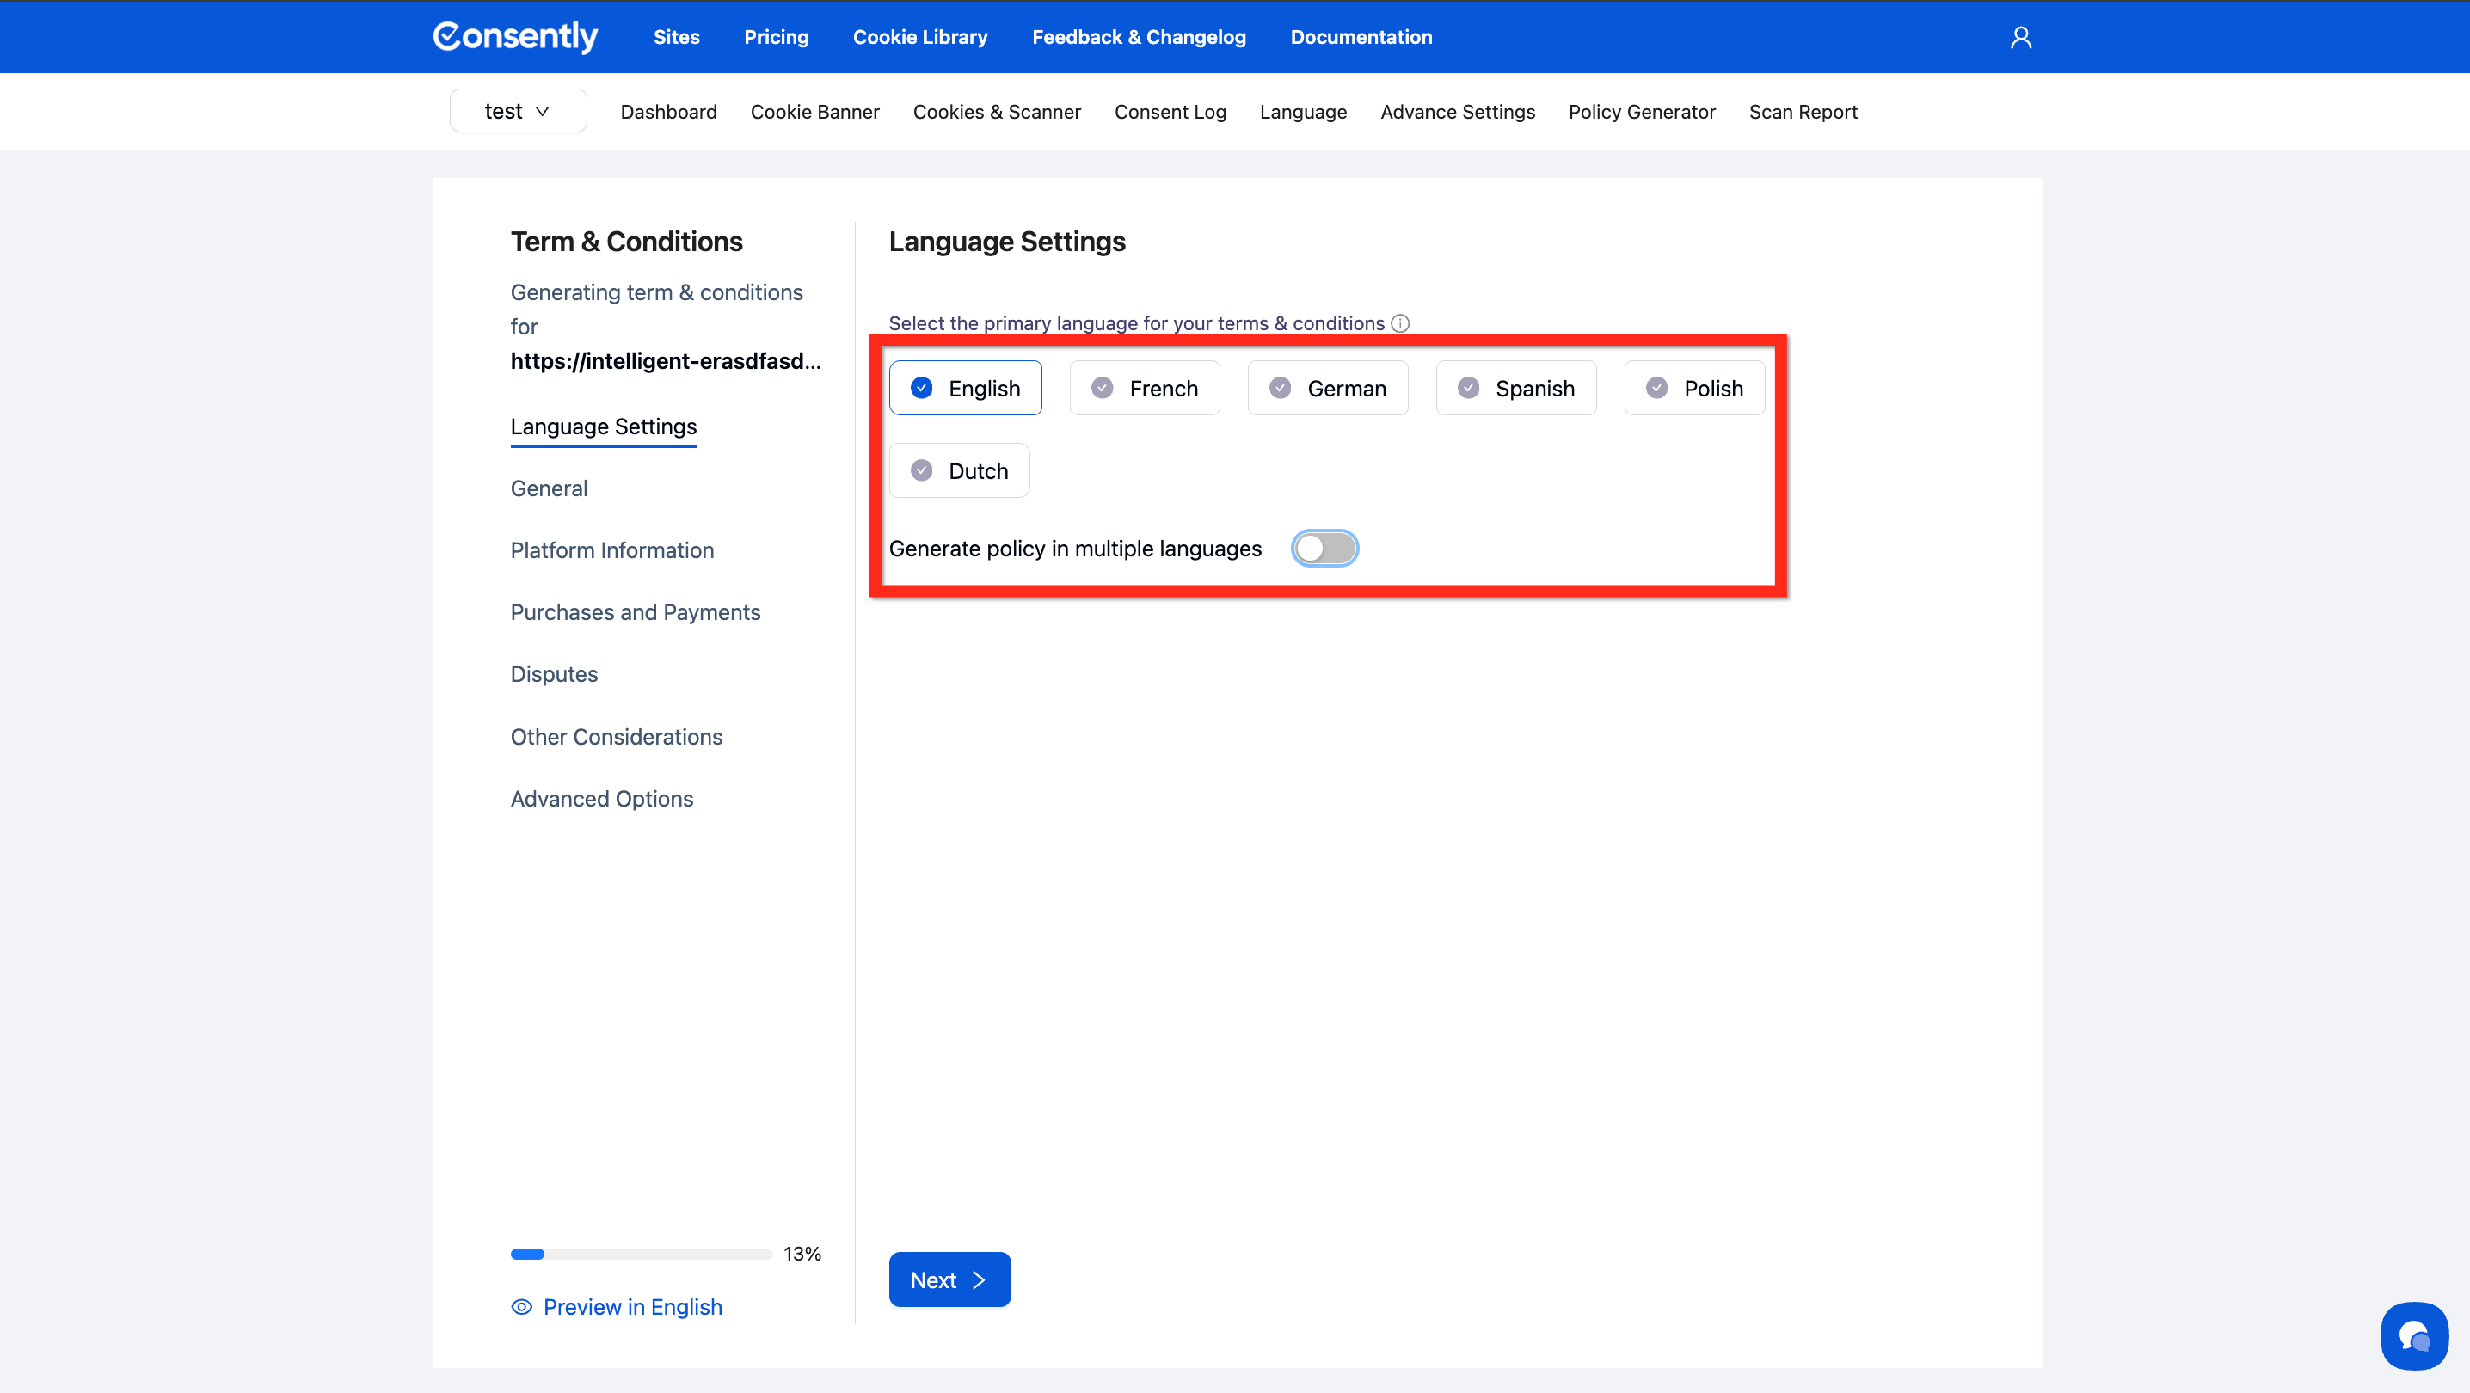Click the 13% progress bar
The width and height of the screenshot is (2470, 1393).
[x=641, y=1254]
